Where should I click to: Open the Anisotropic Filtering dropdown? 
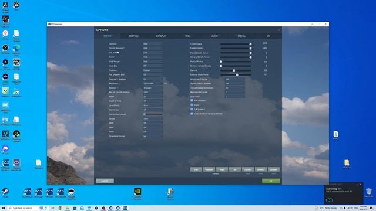[x=235, y=79]
